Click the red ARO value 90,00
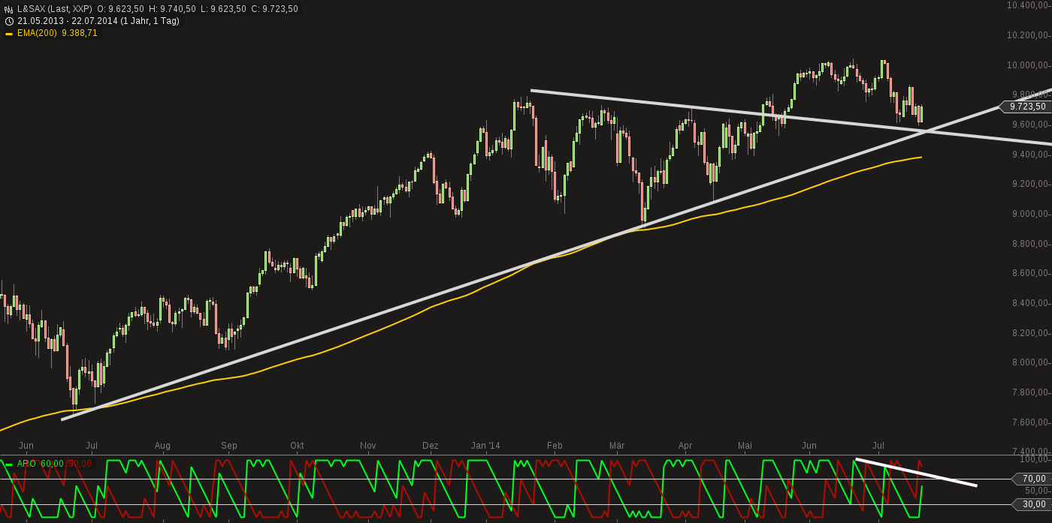This screenshot has height=523, width=1052. (80, 464)
